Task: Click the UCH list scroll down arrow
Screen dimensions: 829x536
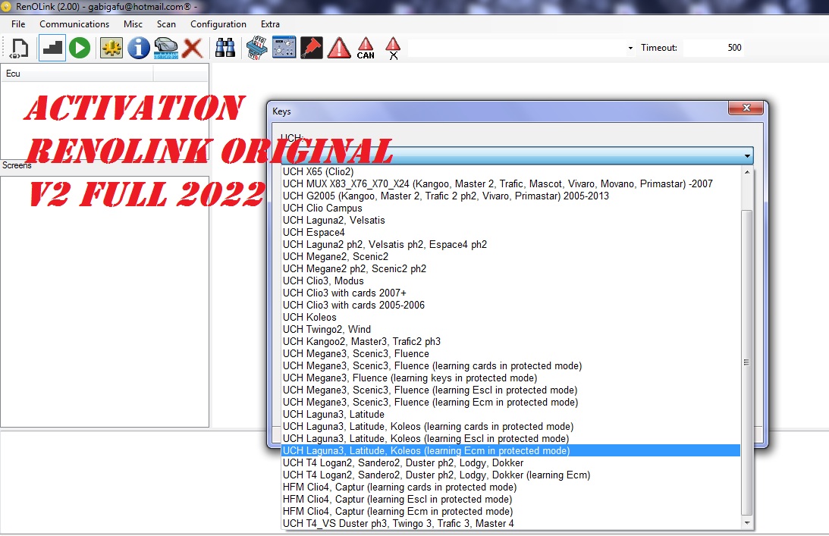Action: (746, 523)
